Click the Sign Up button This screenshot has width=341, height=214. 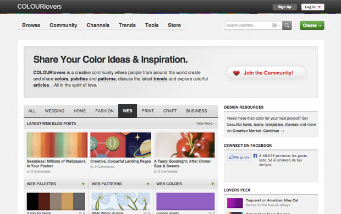pyautogui.click(x=285, y=7)
